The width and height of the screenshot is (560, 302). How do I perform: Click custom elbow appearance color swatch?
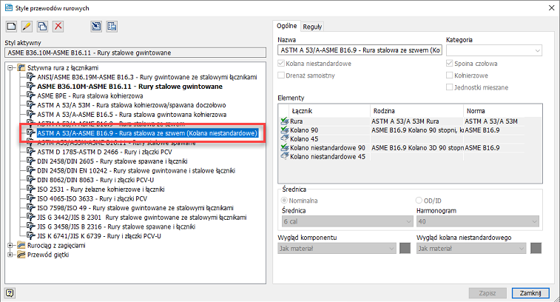coord(536,248)
